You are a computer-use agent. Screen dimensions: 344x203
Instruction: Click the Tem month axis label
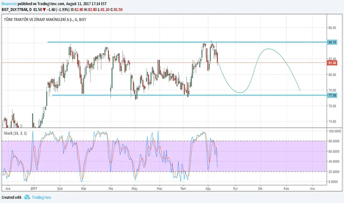[183, 188]
